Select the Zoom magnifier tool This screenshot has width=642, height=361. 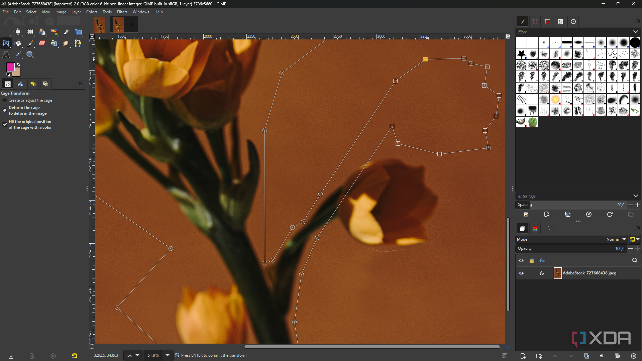30,54
